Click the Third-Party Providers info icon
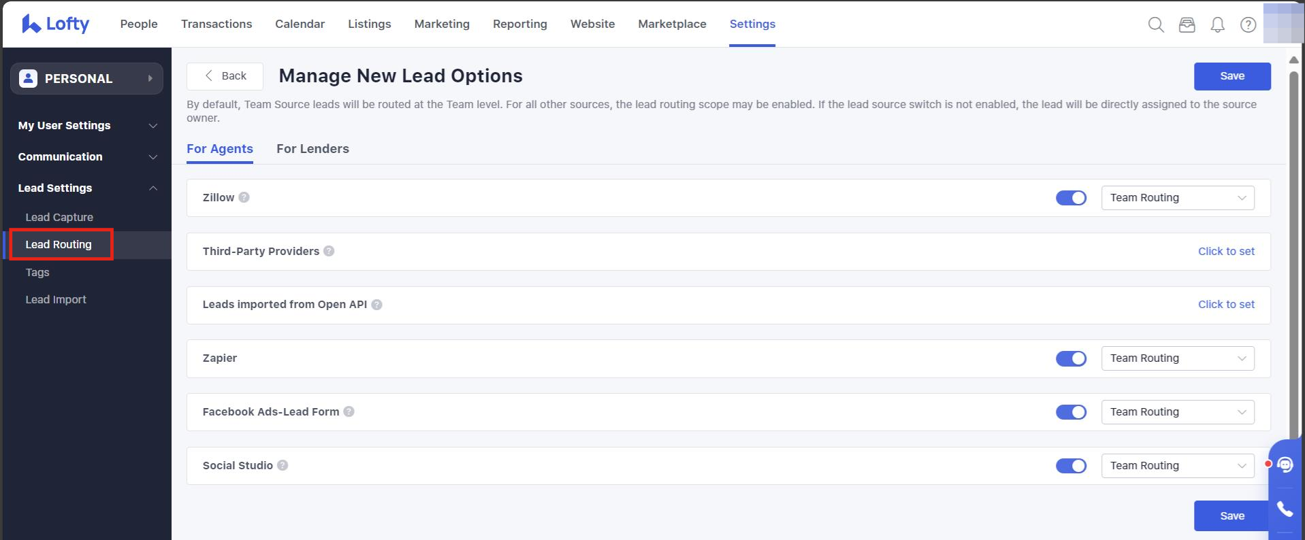The image size is (1305, 540). 329,251
